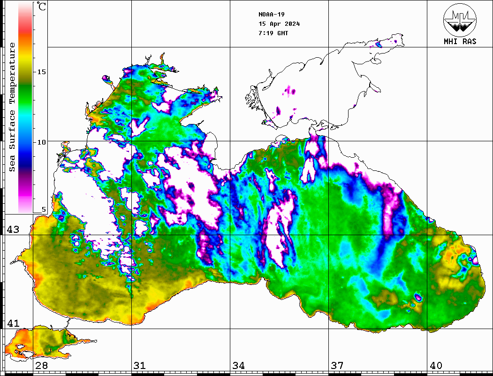Screen dimensions: 493x376
Task: Click the '10' value on temperature scale
Action: 41,142
